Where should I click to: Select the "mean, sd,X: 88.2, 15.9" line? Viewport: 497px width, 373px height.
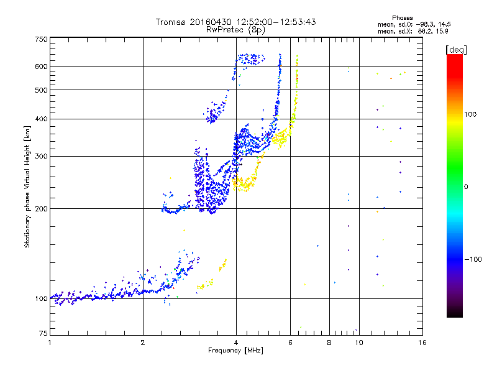pyautogui.click(x=413, y=31)
